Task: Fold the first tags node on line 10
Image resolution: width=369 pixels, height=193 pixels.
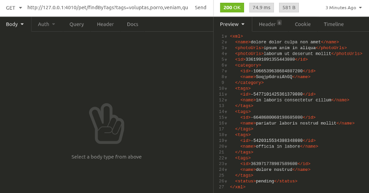Action: click(226, 89)
